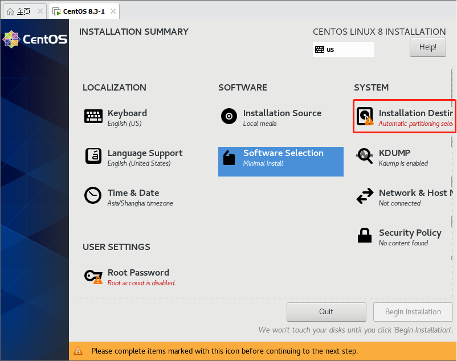Click the 'Please complete items' warning message

point(225,351)
